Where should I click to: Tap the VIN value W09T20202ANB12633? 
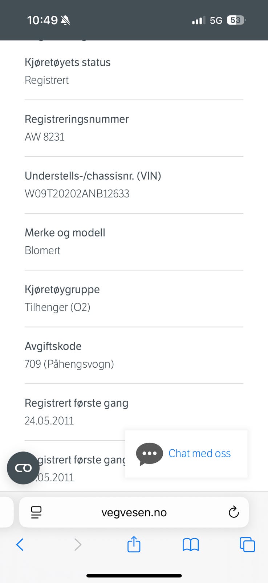(x=77, y=193)
